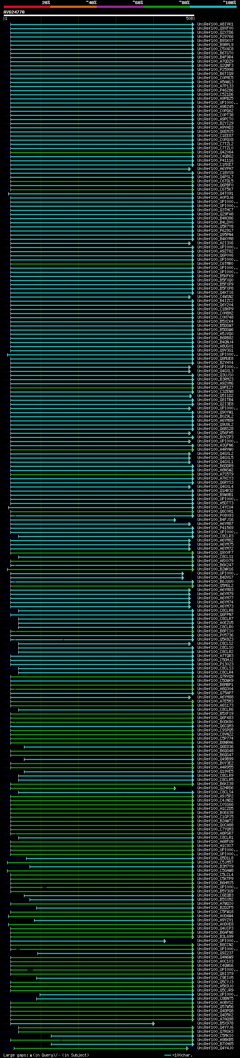The image size is (240, 1058).
Task: Click label UniRef100_C8CLR3
Action: [215, 536]
